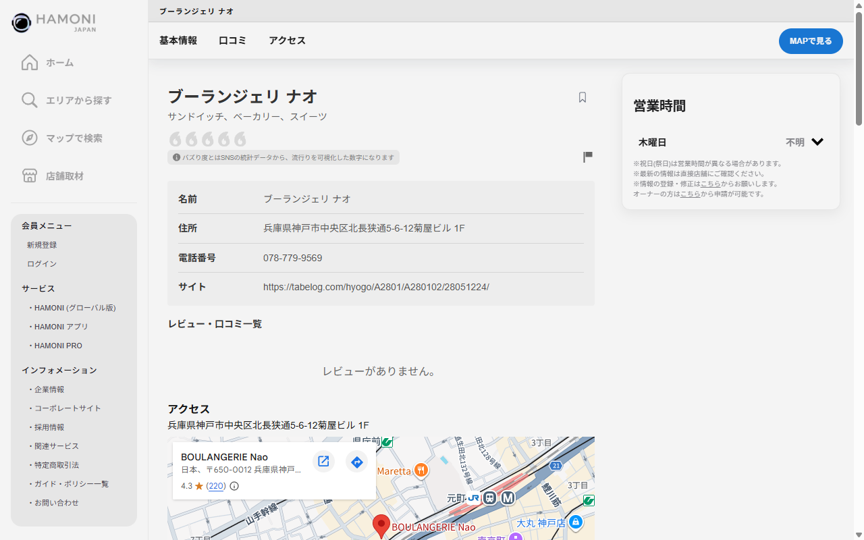Expand the 木曜日 business hours chevron
The image size is (864, 540).
[x=817, y=142]
